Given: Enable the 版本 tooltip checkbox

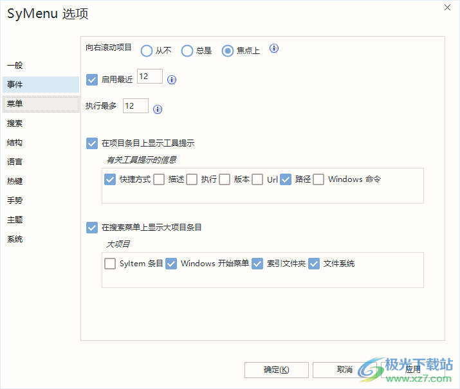Looking at the screenshot, I should pos(225,179).
